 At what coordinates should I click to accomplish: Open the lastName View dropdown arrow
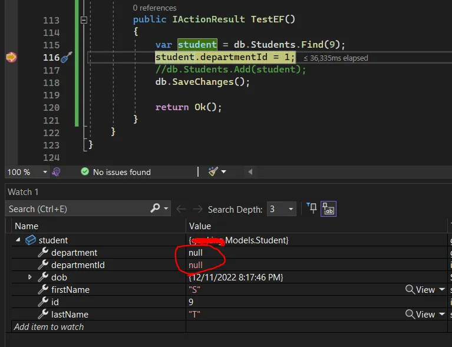[442, 314]
